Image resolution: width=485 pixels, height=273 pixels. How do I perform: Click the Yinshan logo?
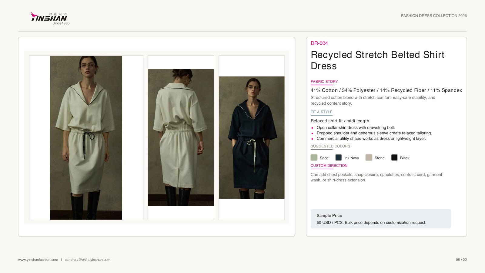pos(50,18)
